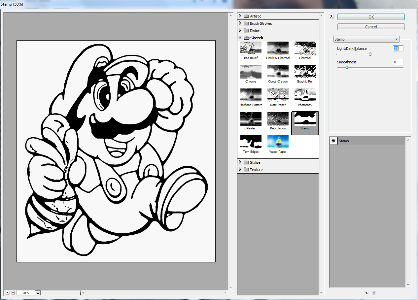Select the Bas Relief filter thumbnail
418x300 pixels.
click(251, 48)
